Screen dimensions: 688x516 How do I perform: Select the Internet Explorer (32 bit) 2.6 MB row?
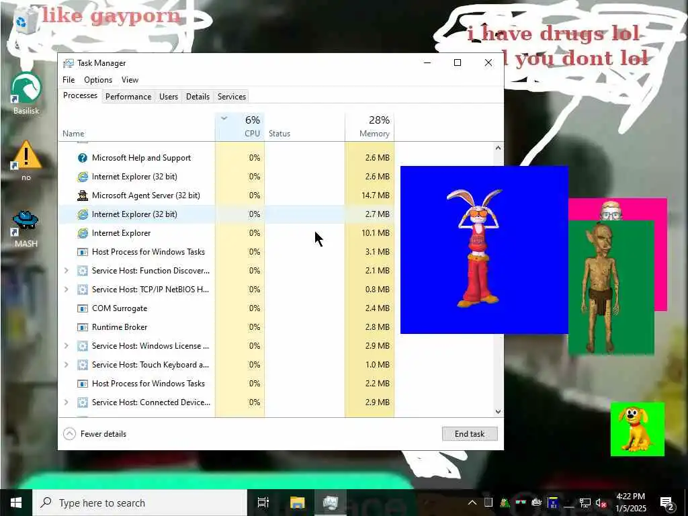point(226,177)
